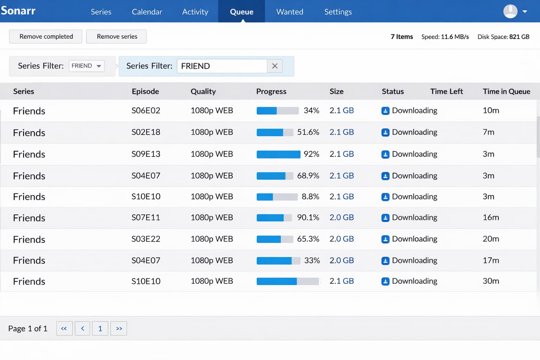The width and height of the screenshot is (540, 360).
Task: Click download icon for Friends S06E02
Action: pyautogui.click(x=385, y=111)
